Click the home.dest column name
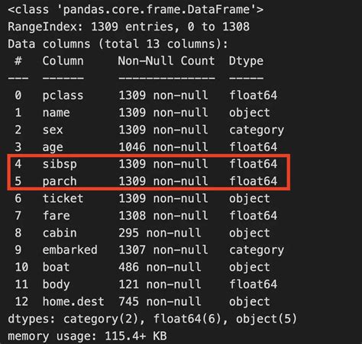The height and width of the screenshot is (344, 362). [73, 302]
